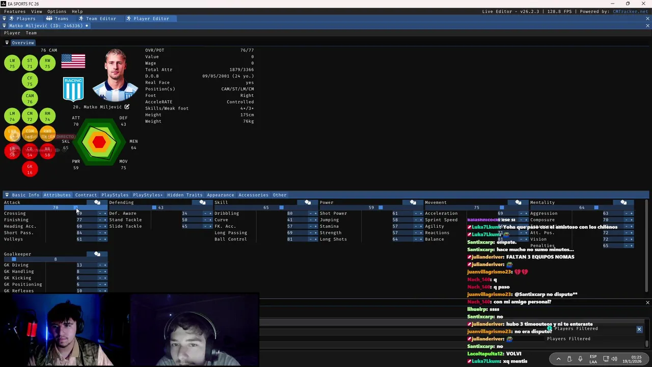The height and width of the screenshot is (367, 652).
Task: Show hidden icons in the system tray
Action: [558, 359]
